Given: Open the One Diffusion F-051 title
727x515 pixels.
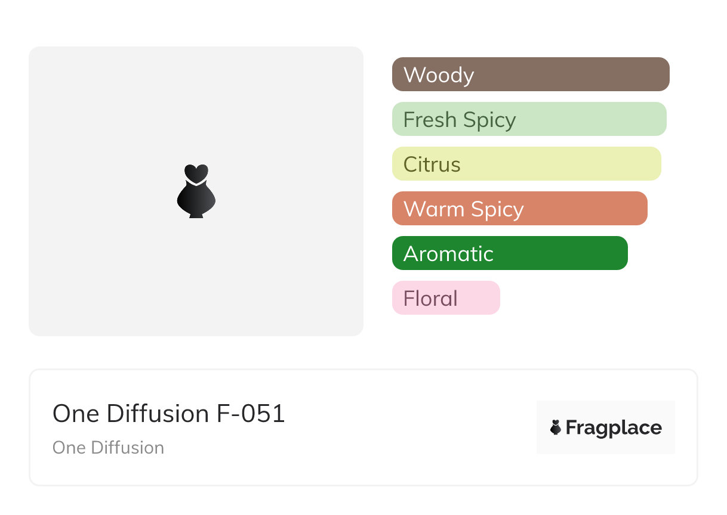Looking at the screenshot, I should pyautogui.click(x=169, y=414).
